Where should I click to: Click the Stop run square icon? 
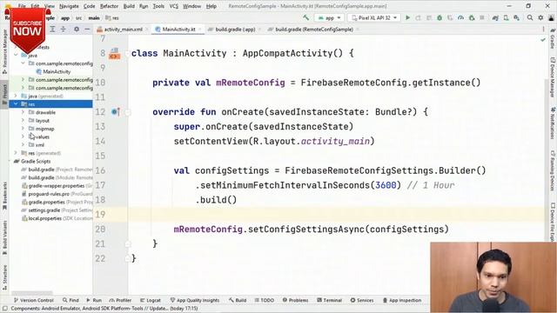[x=482, y=17]
